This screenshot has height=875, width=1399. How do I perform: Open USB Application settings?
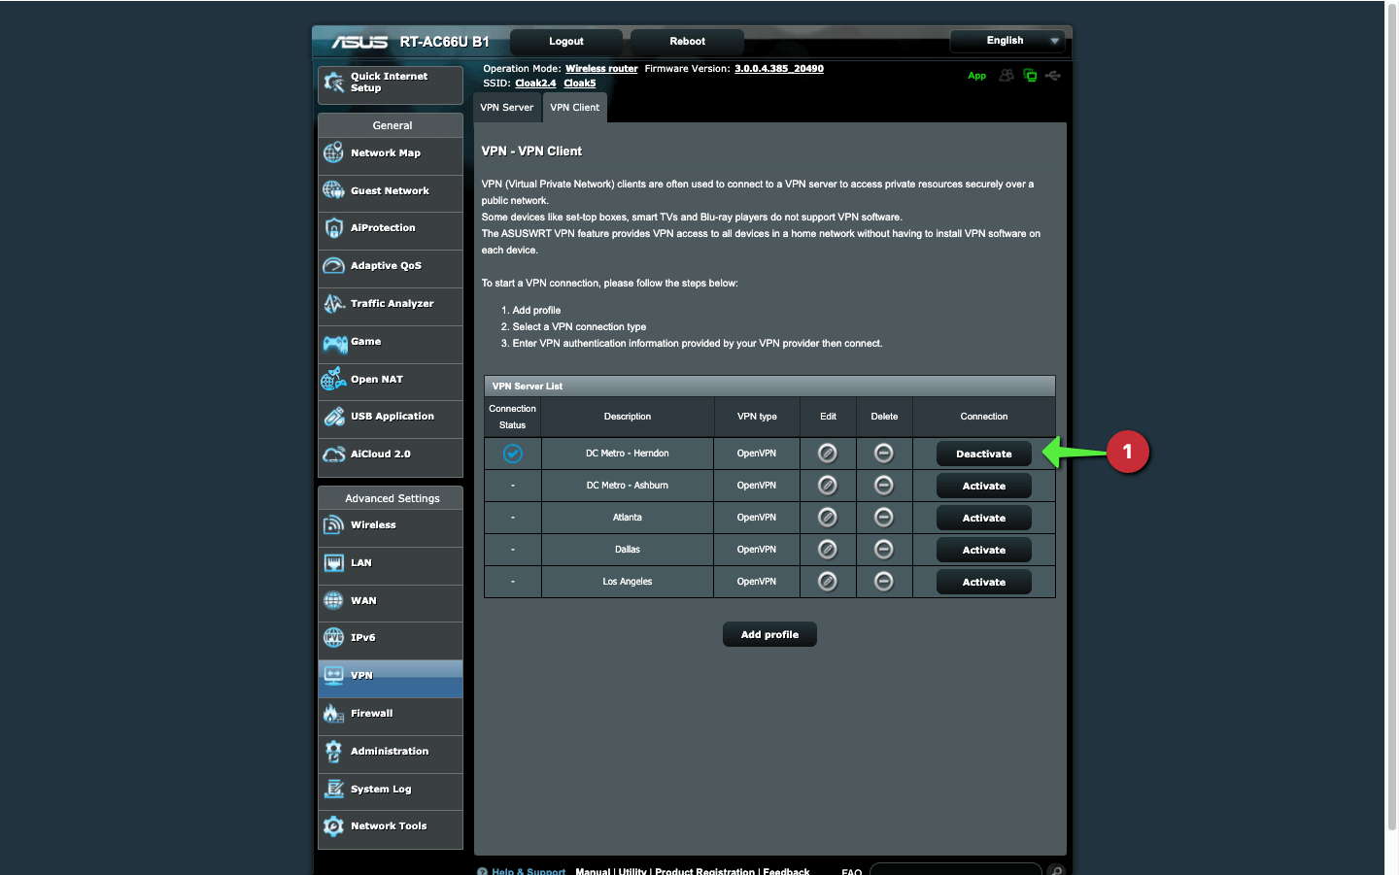point(390,417)
